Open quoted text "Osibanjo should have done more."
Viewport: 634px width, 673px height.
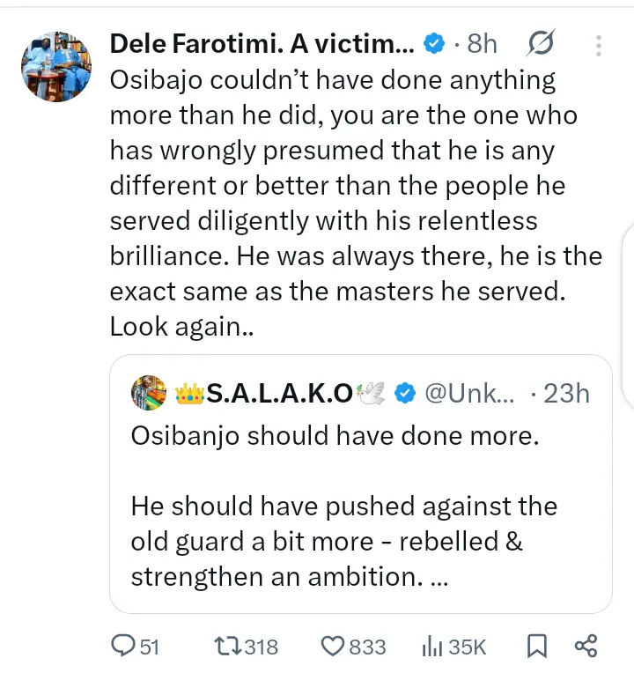coord(335,436)
